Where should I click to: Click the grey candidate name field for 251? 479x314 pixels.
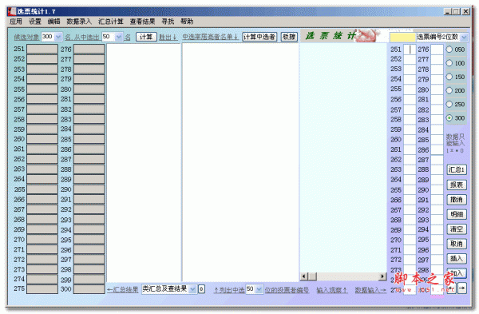[42, 49]
